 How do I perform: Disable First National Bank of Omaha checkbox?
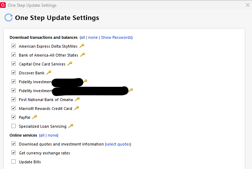14,99
